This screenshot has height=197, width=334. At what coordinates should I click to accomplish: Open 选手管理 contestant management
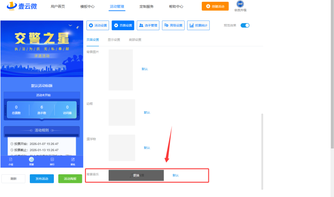coord(148,26)
